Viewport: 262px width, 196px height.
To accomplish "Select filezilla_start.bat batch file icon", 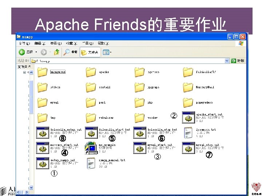I will click(x=91, y=133).
